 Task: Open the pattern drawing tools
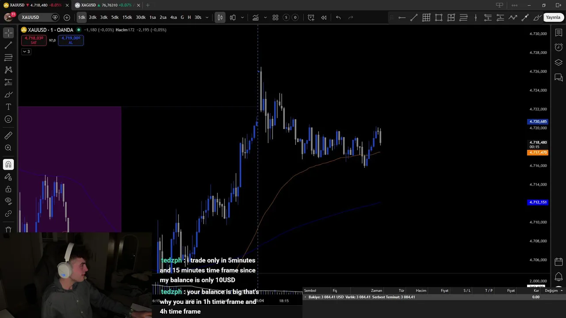[8, 70]
